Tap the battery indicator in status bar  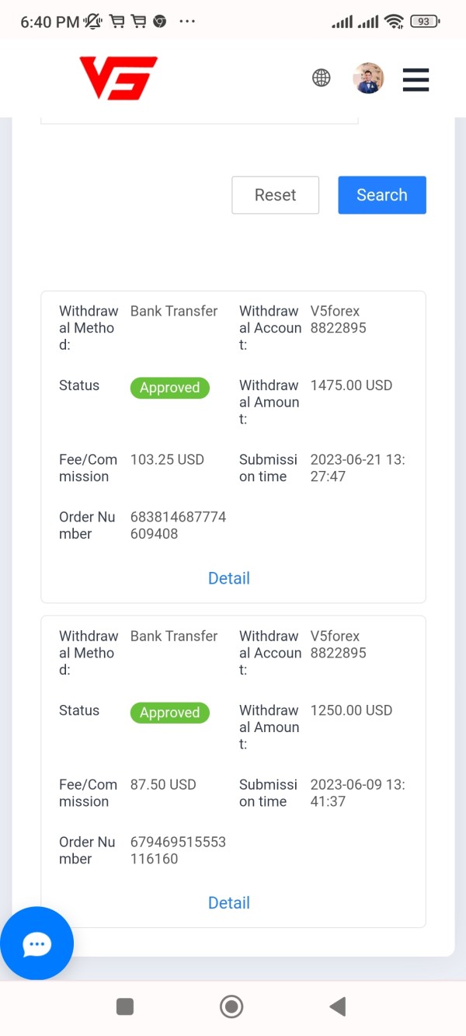[x=424, y=22]
